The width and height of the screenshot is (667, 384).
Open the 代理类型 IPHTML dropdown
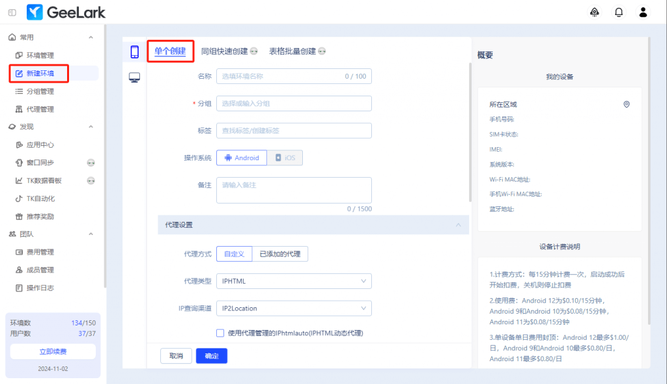pyautogui.click(x=293, y=281)
